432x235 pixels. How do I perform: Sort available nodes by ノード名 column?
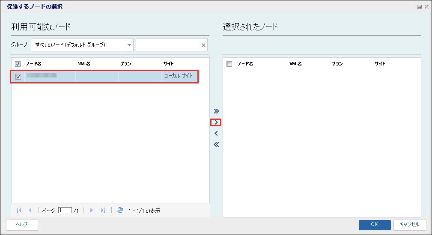click(34, 64)
